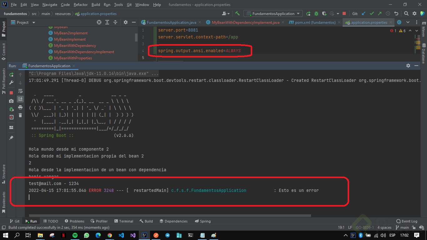The height and width of the screenshot is (240, 427).
Task: Clear console output with the trash icon
Action: click(20, 115)
